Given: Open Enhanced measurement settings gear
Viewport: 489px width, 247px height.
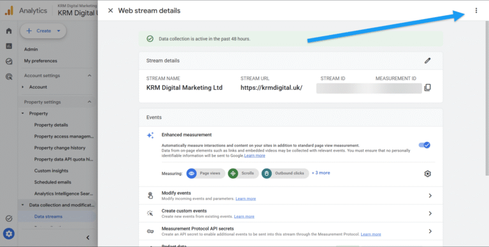Looking at the screenshot, I should pyautogui.click(x=428, y=174).
